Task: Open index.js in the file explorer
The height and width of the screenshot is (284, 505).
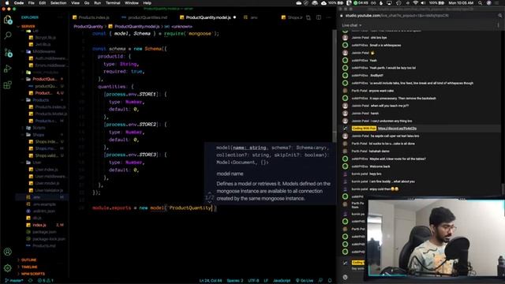Action: tap(39, 225)
